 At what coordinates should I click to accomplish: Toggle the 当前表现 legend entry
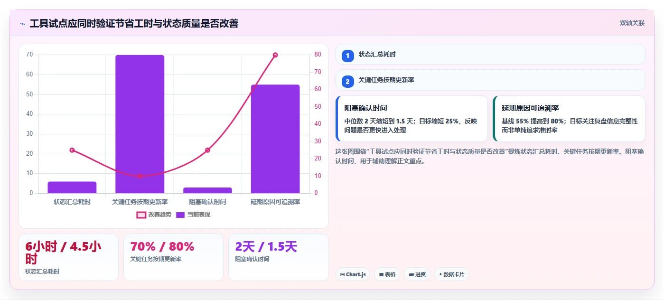click(193, 215)
